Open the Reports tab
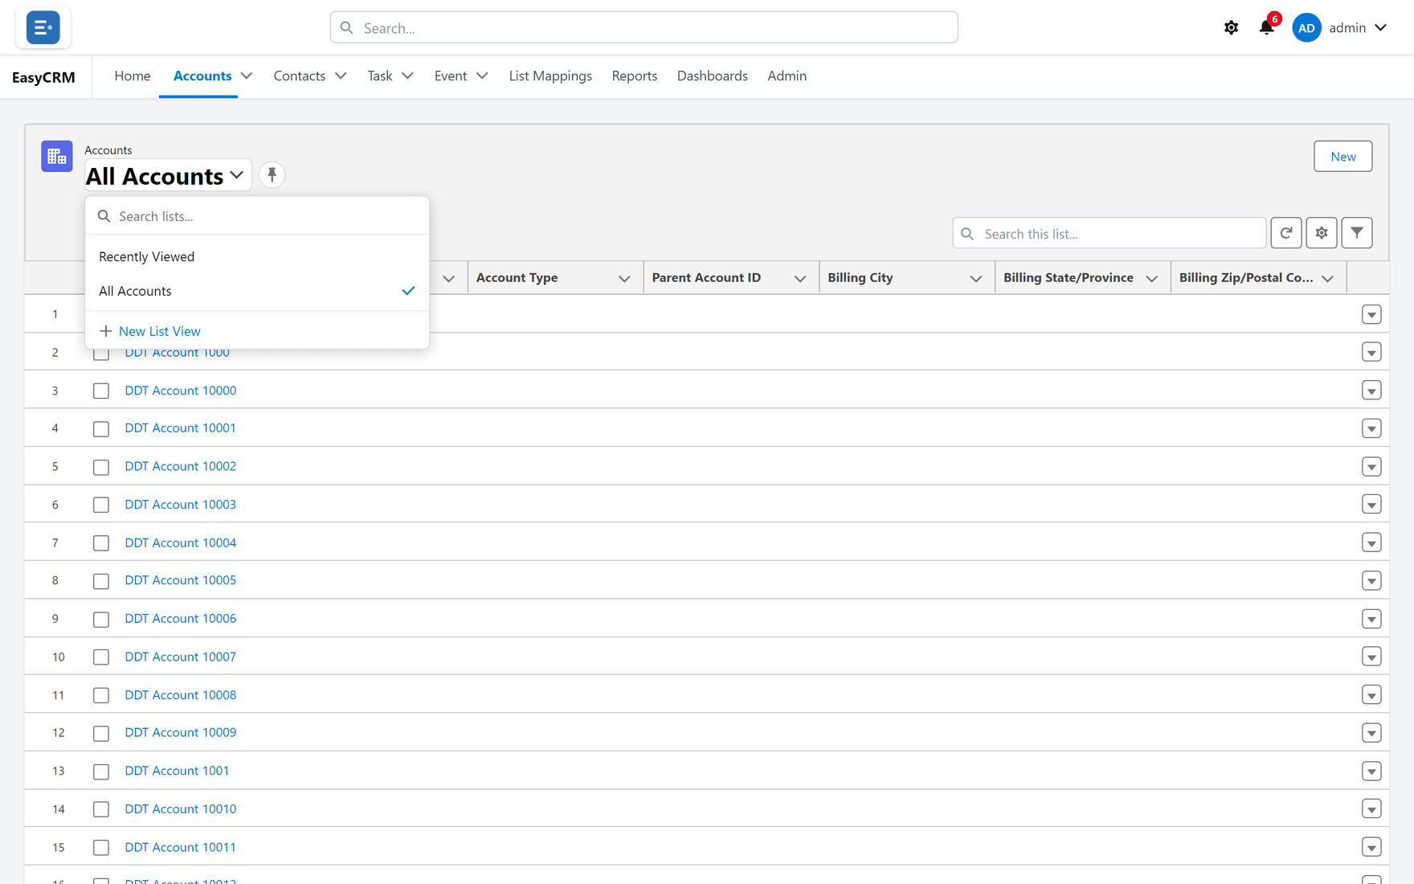1414x884 pixels. click(635, 76)
